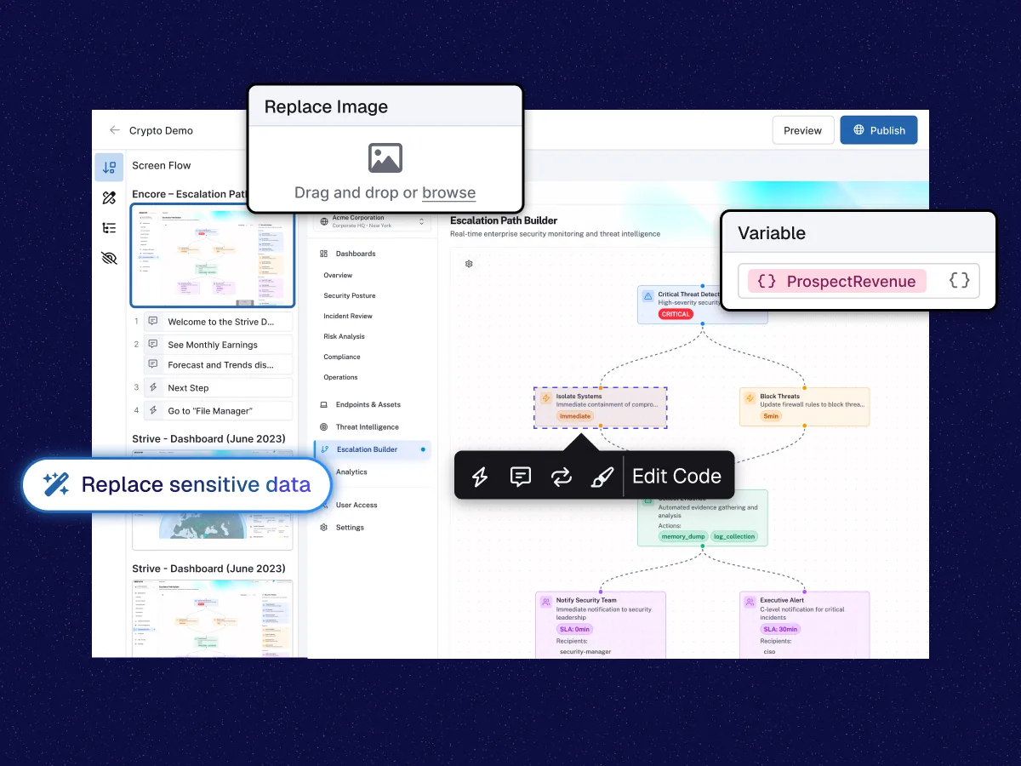Toggle the hidden-eye icon in left rail
This screenshot has width=1021, height=766.
click(x=109, y=258)
